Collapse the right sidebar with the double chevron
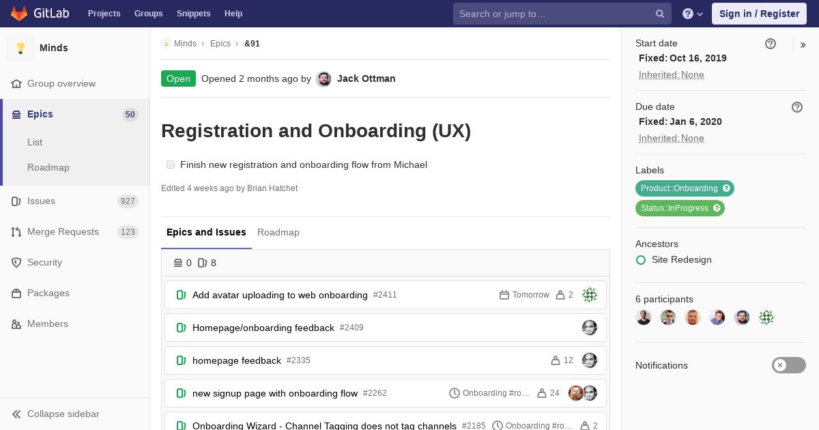Image resolution: width=819 pixels, height=430 pixels. tap(803, 45)
